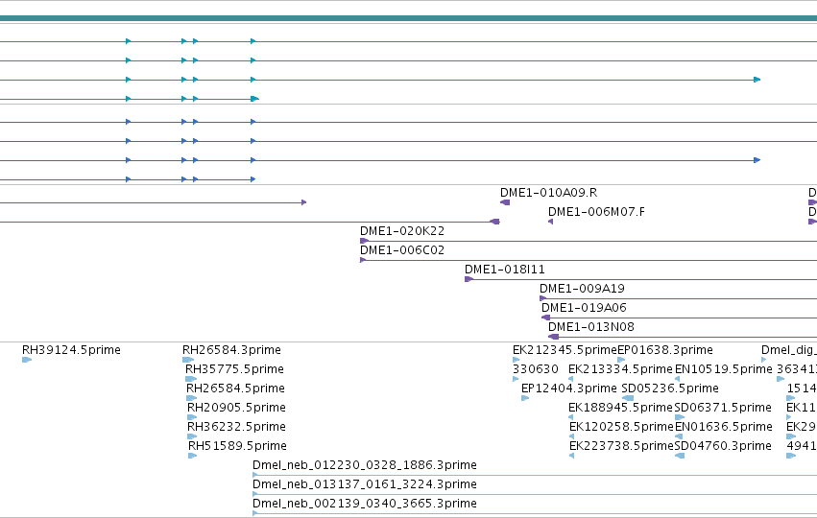Screen dimensions: 817x518
Task: Select the EN10519.5prime EST label
Action: (x=724, y=369)
